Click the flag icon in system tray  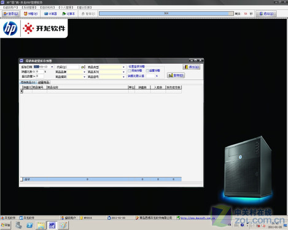point(252,226)
